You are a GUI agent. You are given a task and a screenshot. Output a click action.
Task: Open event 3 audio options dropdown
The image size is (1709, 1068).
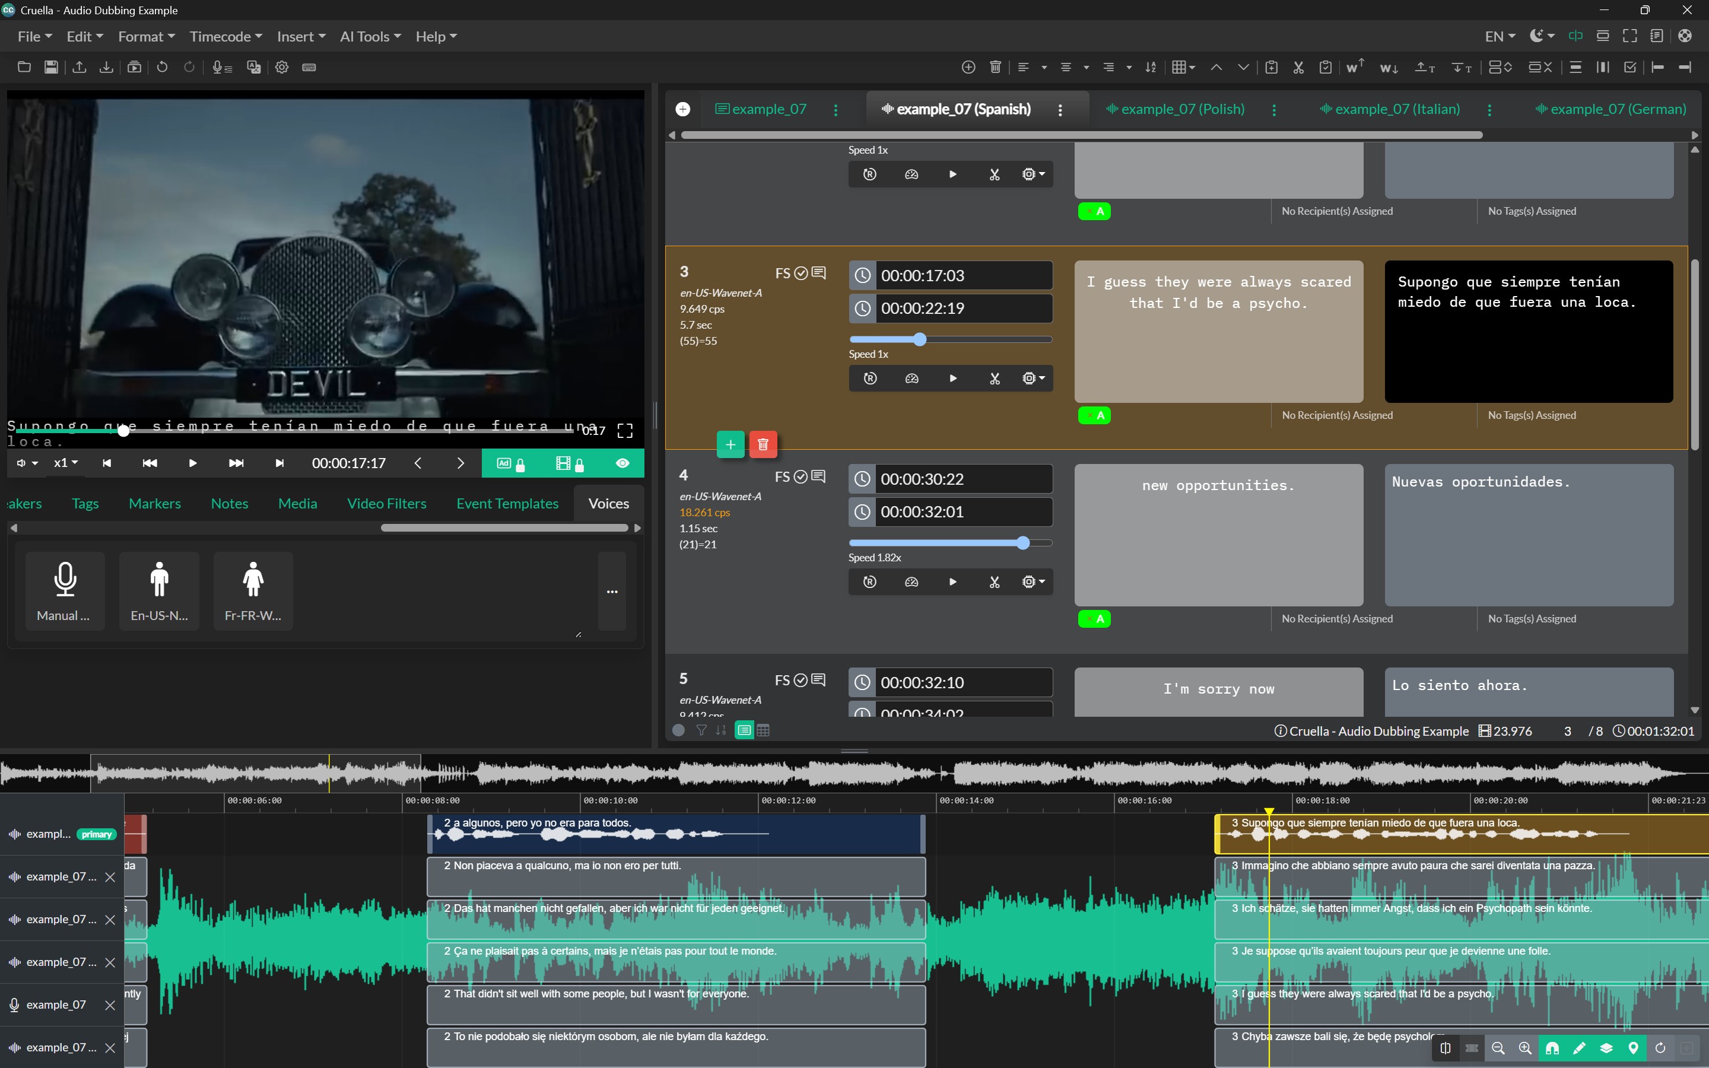point(1033,379)
